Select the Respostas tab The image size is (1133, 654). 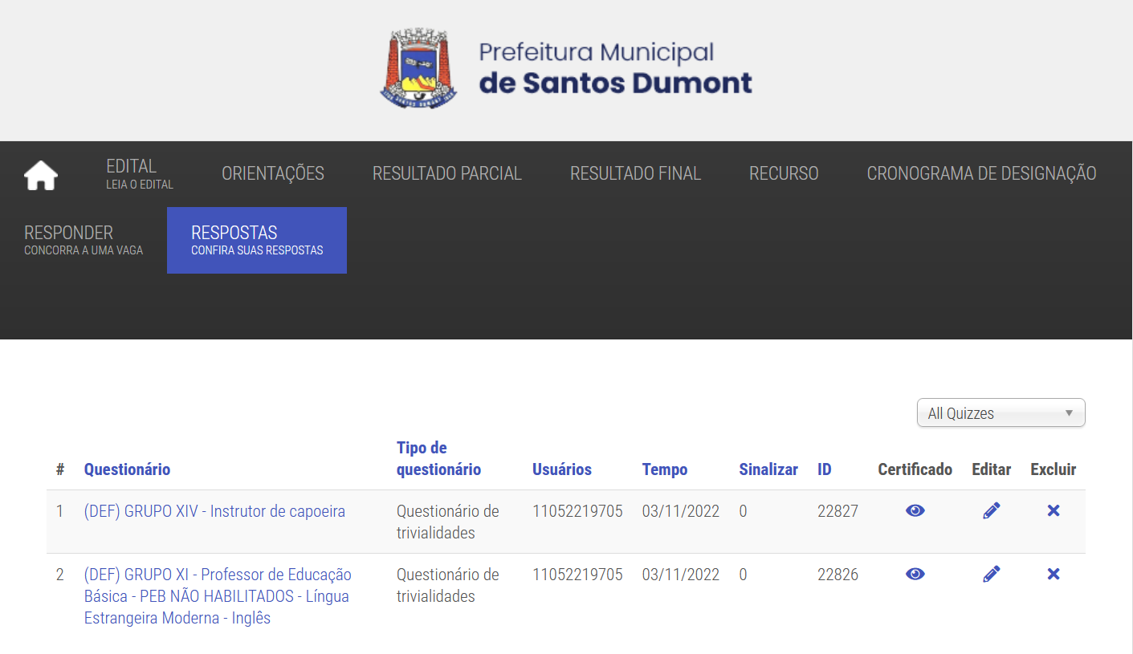256,240
